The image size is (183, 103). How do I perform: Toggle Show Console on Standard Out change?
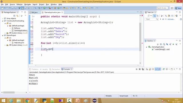click(x=156, y=69)
